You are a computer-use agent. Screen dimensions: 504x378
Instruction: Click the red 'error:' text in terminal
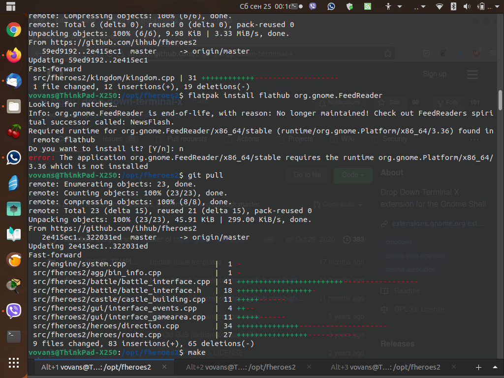[x=41, y=157]
